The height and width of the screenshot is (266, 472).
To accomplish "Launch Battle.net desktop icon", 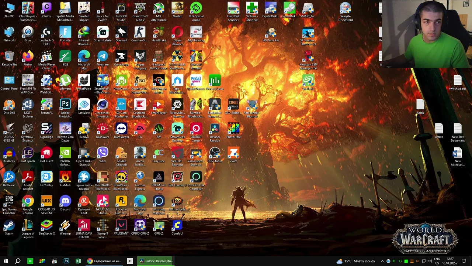I will coord(9,179).
